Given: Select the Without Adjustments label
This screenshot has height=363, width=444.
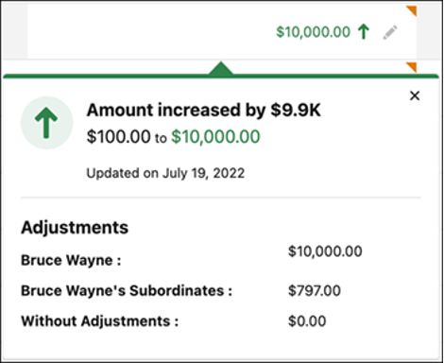Looking at the screenshot, I should tap(99, 321).
